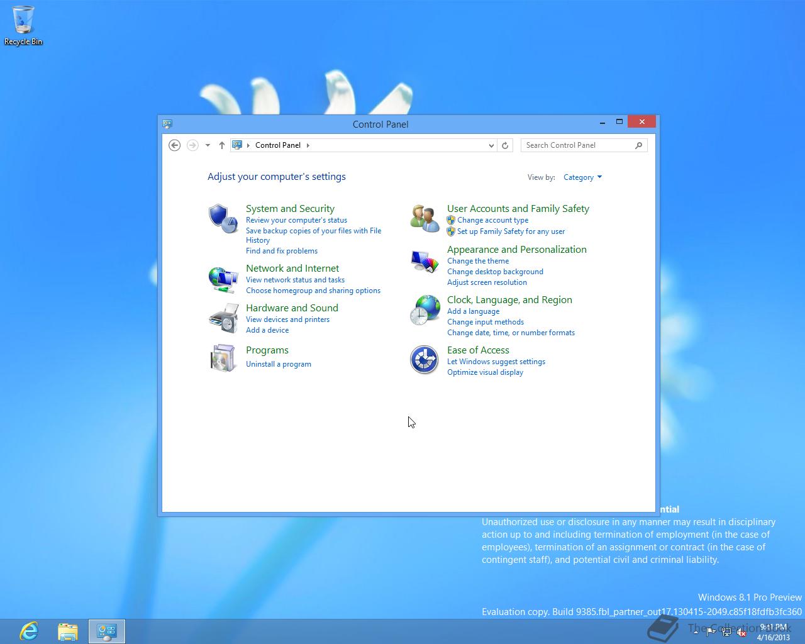Click the search magnifier icon
Viewport: 805px width, 644px height.
pos(639,145)
